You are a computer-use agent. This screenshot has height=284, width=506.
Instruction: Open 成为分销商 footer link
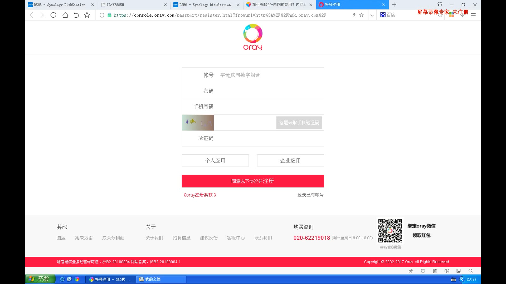click(x=113, y=238)
